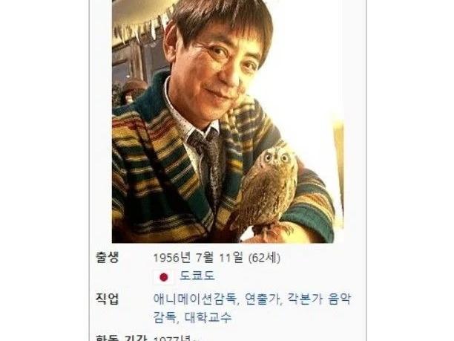Click the (62세) age text
Screen dimensions: 454x341
click(x=264, y=258)
